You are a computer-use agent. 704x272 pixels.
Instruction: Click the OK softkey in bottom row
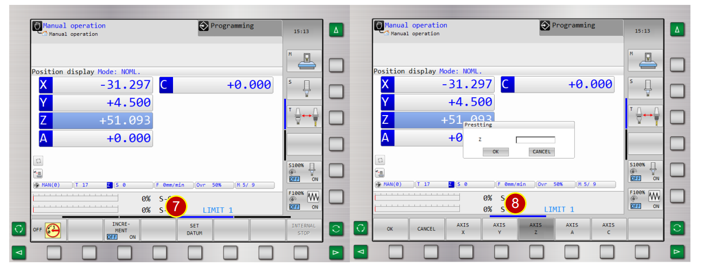(390, 229)
